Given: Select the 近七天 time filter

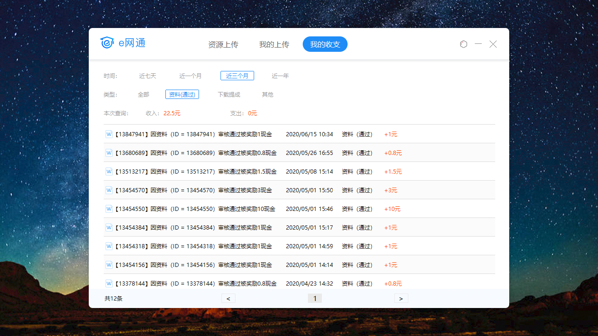Looking at the screenshot, I should (x=148, y=75).
